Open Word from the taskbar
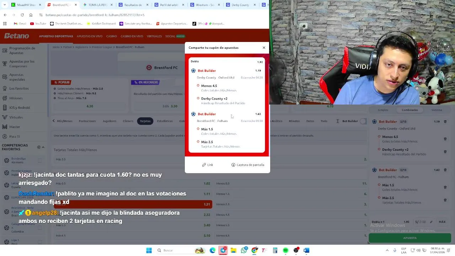Screen dimensions: 455x256 point(306,250)
